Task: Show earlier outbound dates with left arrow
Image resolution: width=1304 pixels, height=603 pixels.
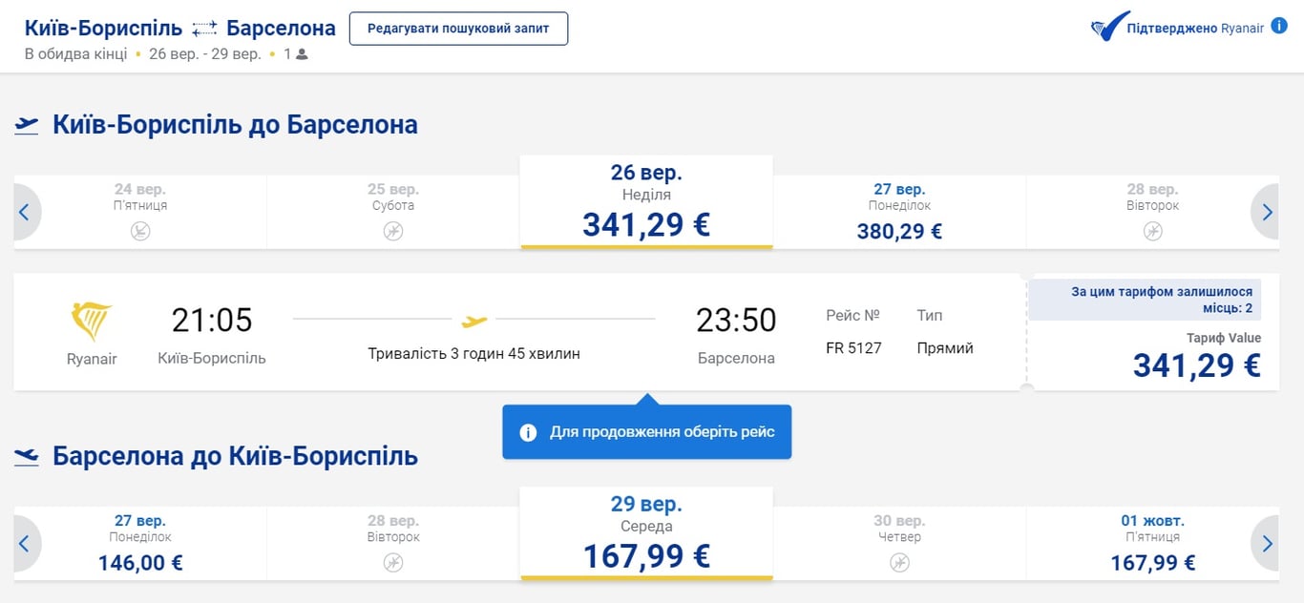Action: (x=24, y=213)
